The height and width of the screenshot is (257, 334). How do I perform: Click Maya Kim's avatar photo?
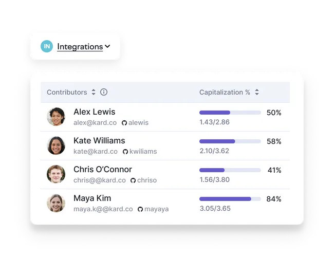point(56,203)
